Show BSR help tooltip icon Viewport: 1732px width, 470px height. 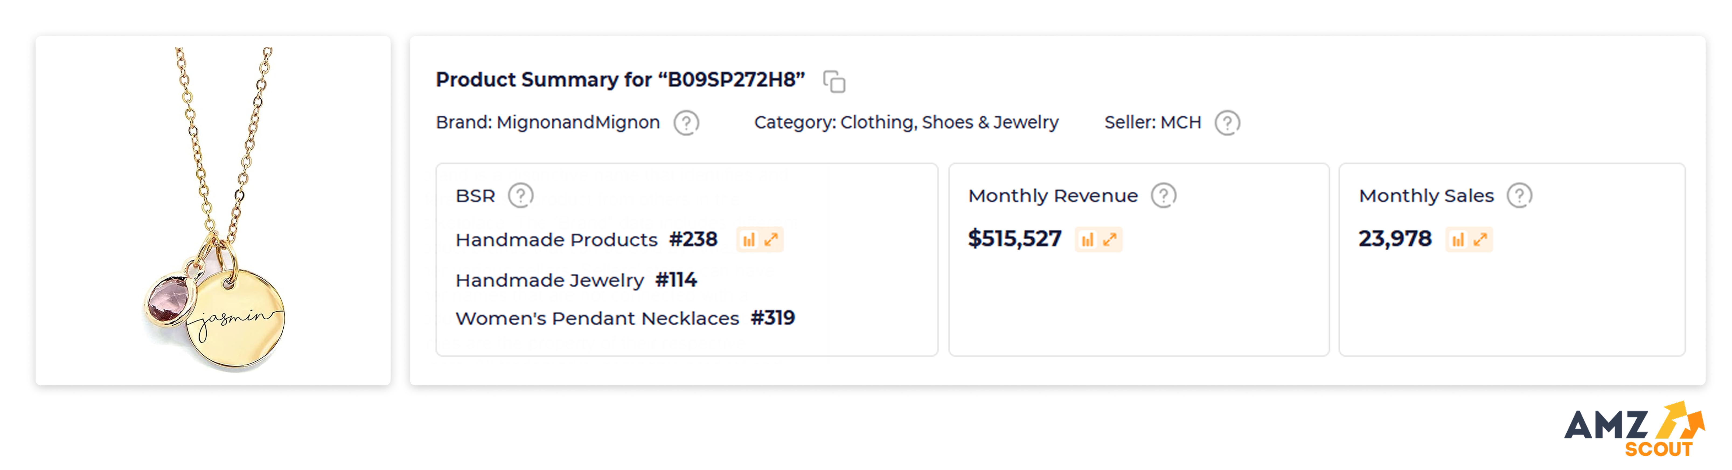pyautogui.click(x=520, y=196)
